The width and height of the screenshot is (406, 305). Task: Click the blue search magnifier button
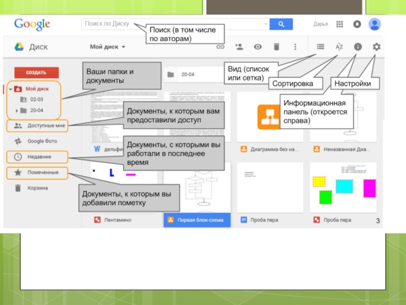tap(281, 24)
